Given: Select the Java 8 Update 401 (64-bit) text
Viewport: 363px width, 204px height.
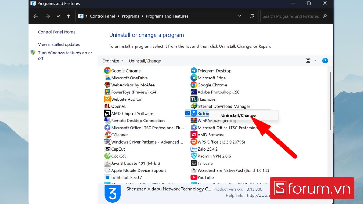Looking at the screenshot, I should 136,163.
